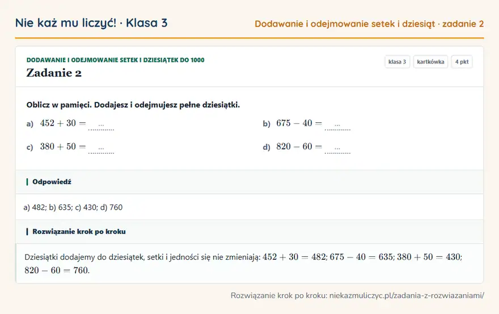Click the answer blank for exercise b)
Screen dimensions: 499x314
pos(337,126)
